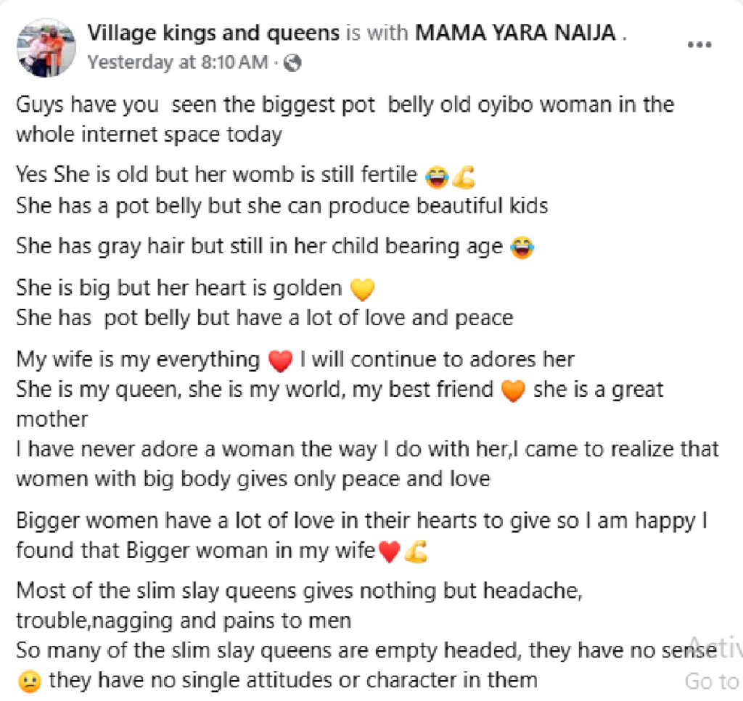The width and height of the screenshot is (743, 701).
Task: Click the red heart after 'my everything'
Action: click(281, 361)
